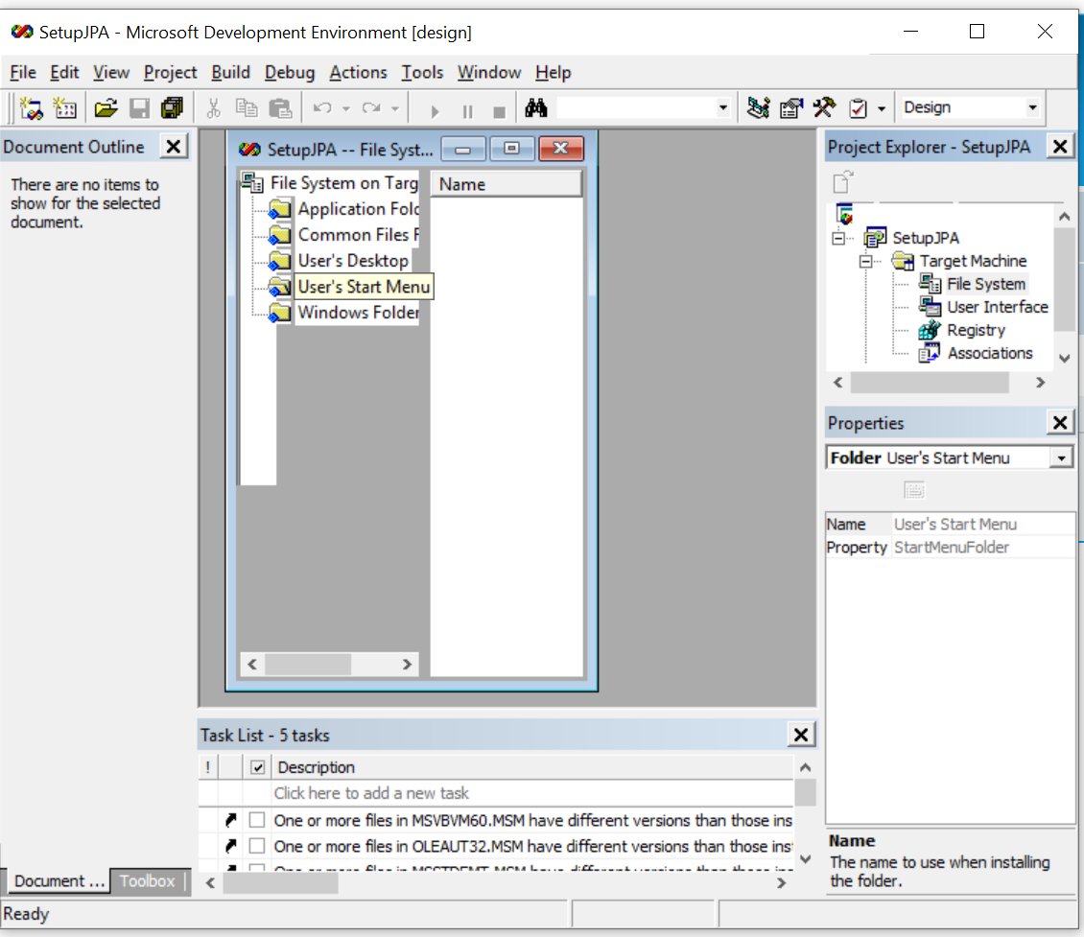Open the Build menu
This screenshot has height=937, width=1084.
230,72
